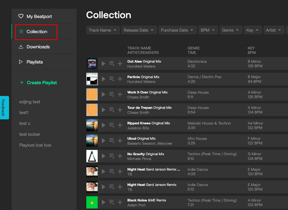Click the plus on Ripped Knees row
Viewport: 288px width, 210px height.
click(119, 125)
